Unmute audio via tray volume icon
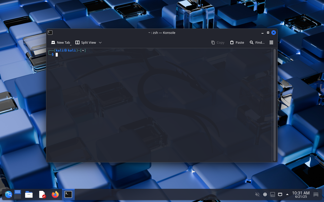The height and width of the screenshot is (202, 324). click(x=257, y=194)
